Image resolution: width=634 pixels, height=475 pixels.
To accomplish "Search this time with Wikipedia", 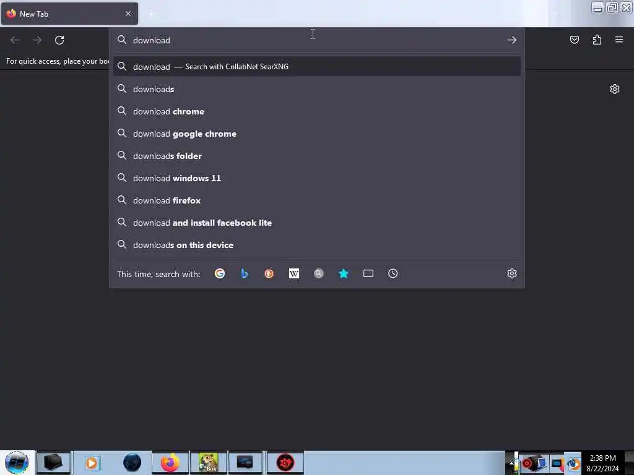I will point(294,273).
